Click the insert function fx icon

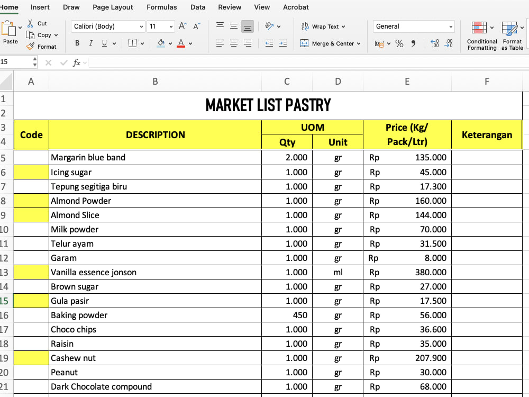click(x=77, y=62)
